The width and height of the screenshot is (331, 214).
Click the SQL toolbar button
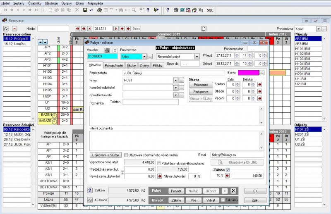click(210, 10)
